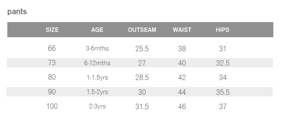The image size is (286, 124).
Task: Click hips value 37
Action: click(x=223, y=106)
